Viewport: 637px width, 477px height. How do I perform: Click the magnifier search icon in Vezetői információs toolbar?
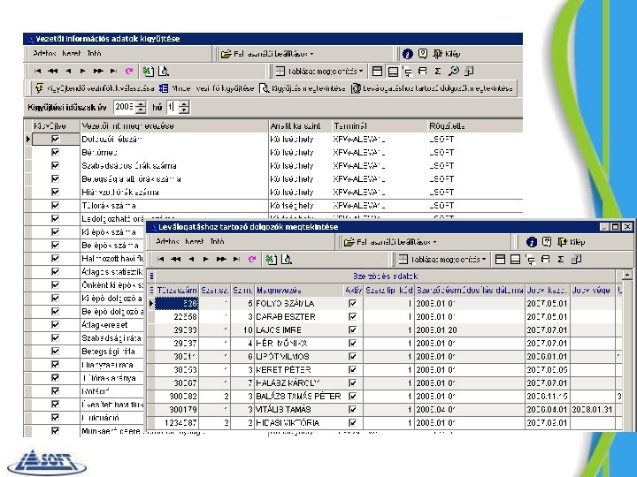coord(453,72)
